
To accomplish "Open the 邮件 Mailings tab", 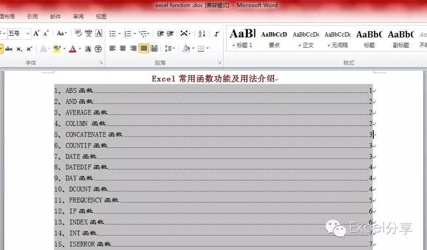I will (55, 17).
